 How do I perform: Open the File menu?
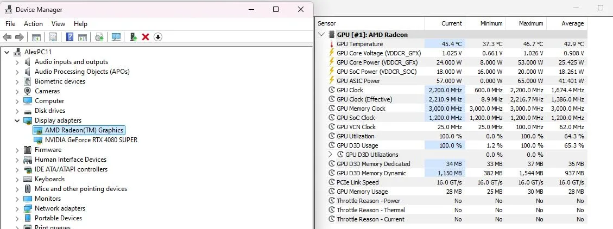(x=10, y=24)
